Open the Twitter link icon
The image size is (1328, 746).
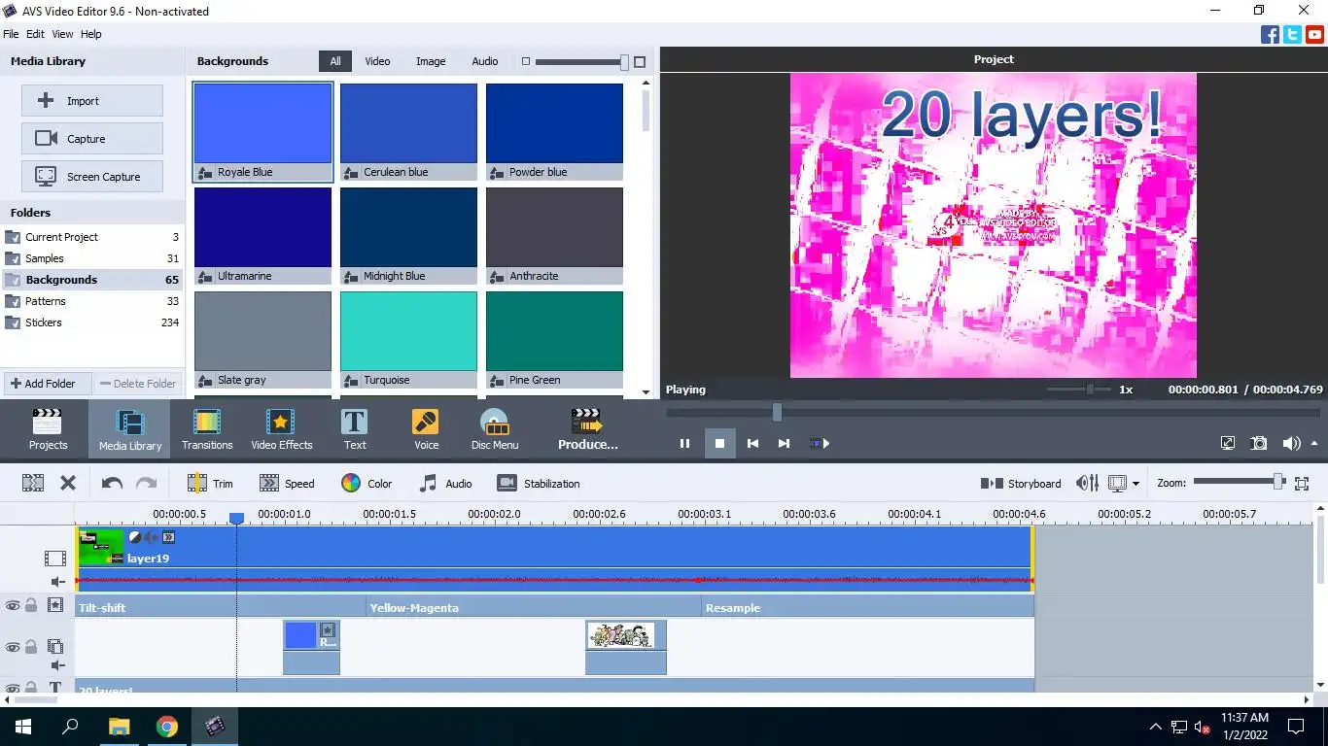tap(1292, 34)
